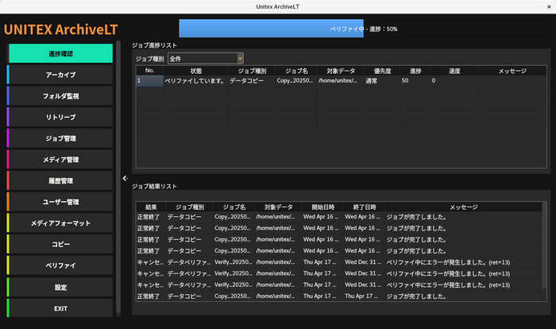This screenshot has width=556, height=329.
Task: Click the ベリファイしています。 status cell
Action: [195, 80]
